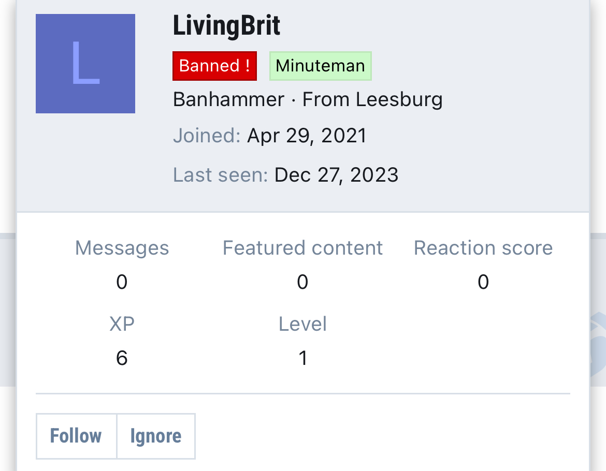Open the Messages count value
Viewport: 606px width, 471px height.
pyautogui.click(x=122, y=282)
